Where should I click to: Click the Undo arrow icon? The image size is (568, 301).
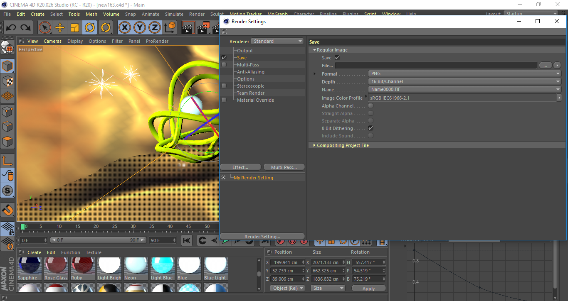pyautogui.click(x=11, y=28)
